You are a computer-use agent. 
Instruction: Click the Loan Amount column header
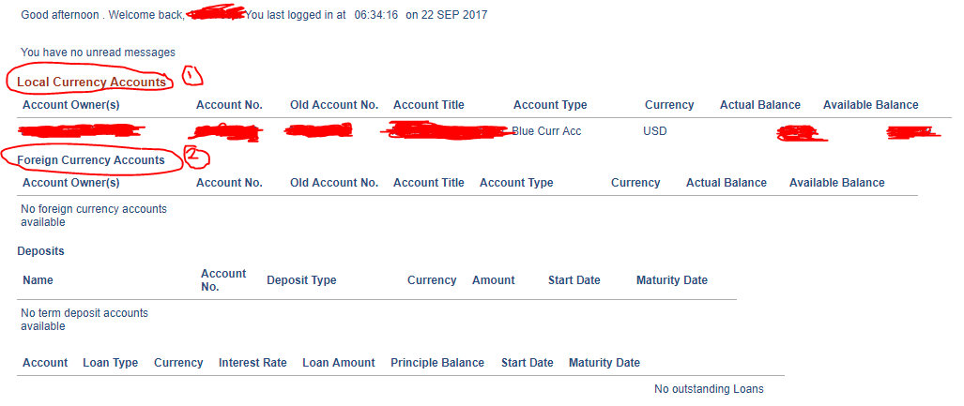click(339, 363)
